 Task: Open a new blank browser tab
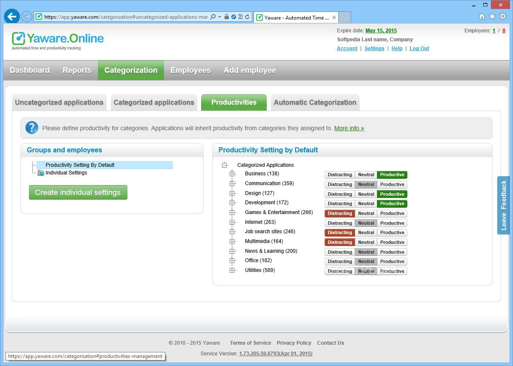tap(345, 17)
